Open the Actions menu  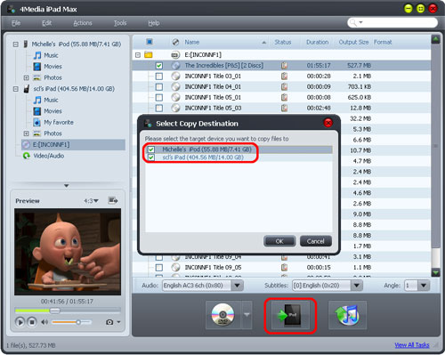coord(83,23)
